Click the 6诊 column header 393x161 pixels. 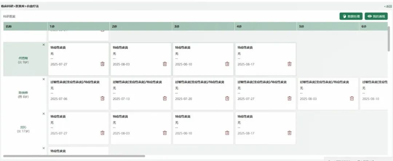pos(373,26)
